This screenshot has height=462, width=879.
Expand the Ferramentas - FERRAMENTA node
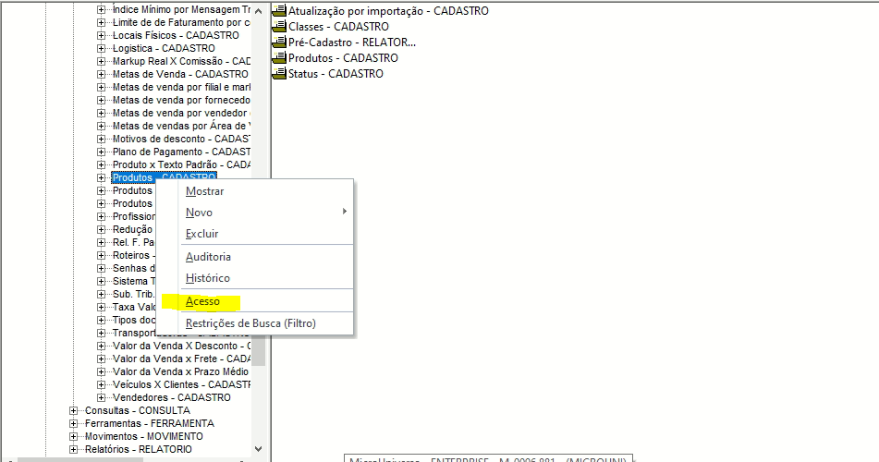(73, 423)
